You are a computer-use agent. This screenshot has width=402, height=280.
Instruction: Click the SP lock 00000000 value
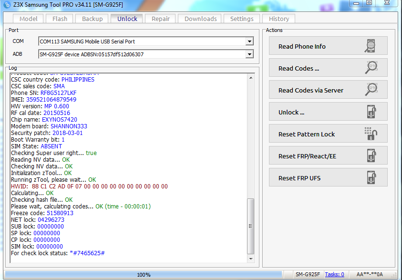pyautogui.click(x=47, y=233)
